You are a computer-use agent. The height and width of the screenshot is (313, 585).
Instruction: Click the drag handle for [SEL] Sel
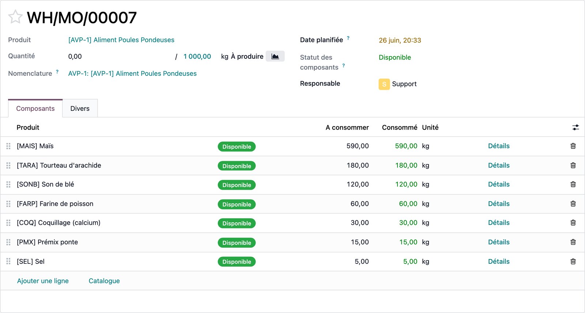(x=8, y=261)
